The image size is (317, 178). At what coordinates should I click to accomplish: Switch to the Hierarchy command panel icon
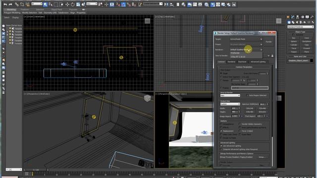tap(298, 17)
